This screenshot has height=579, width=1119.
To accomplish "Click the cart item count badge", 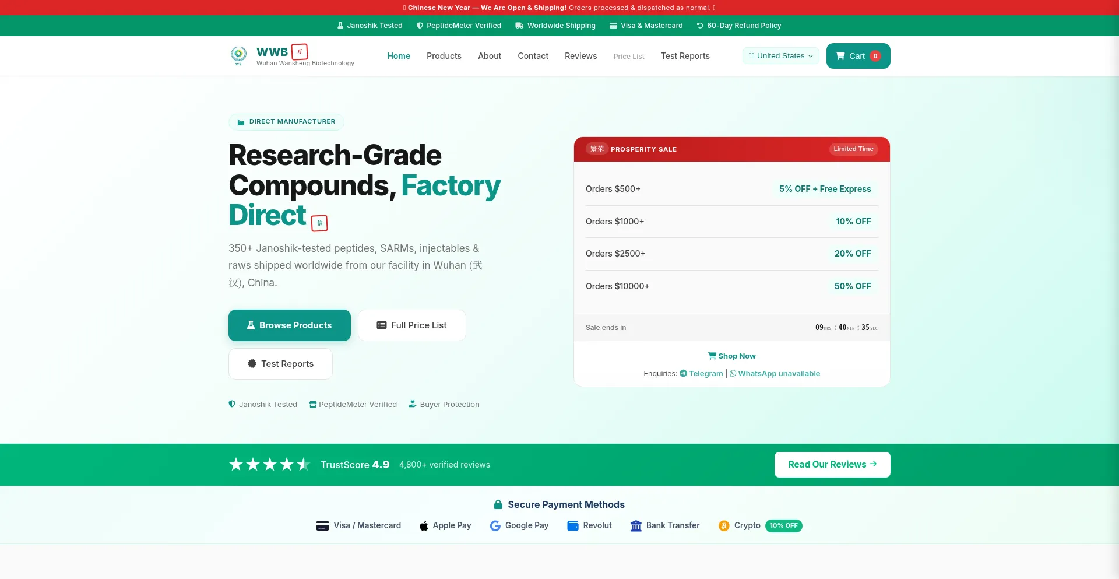I will (875, 56).
